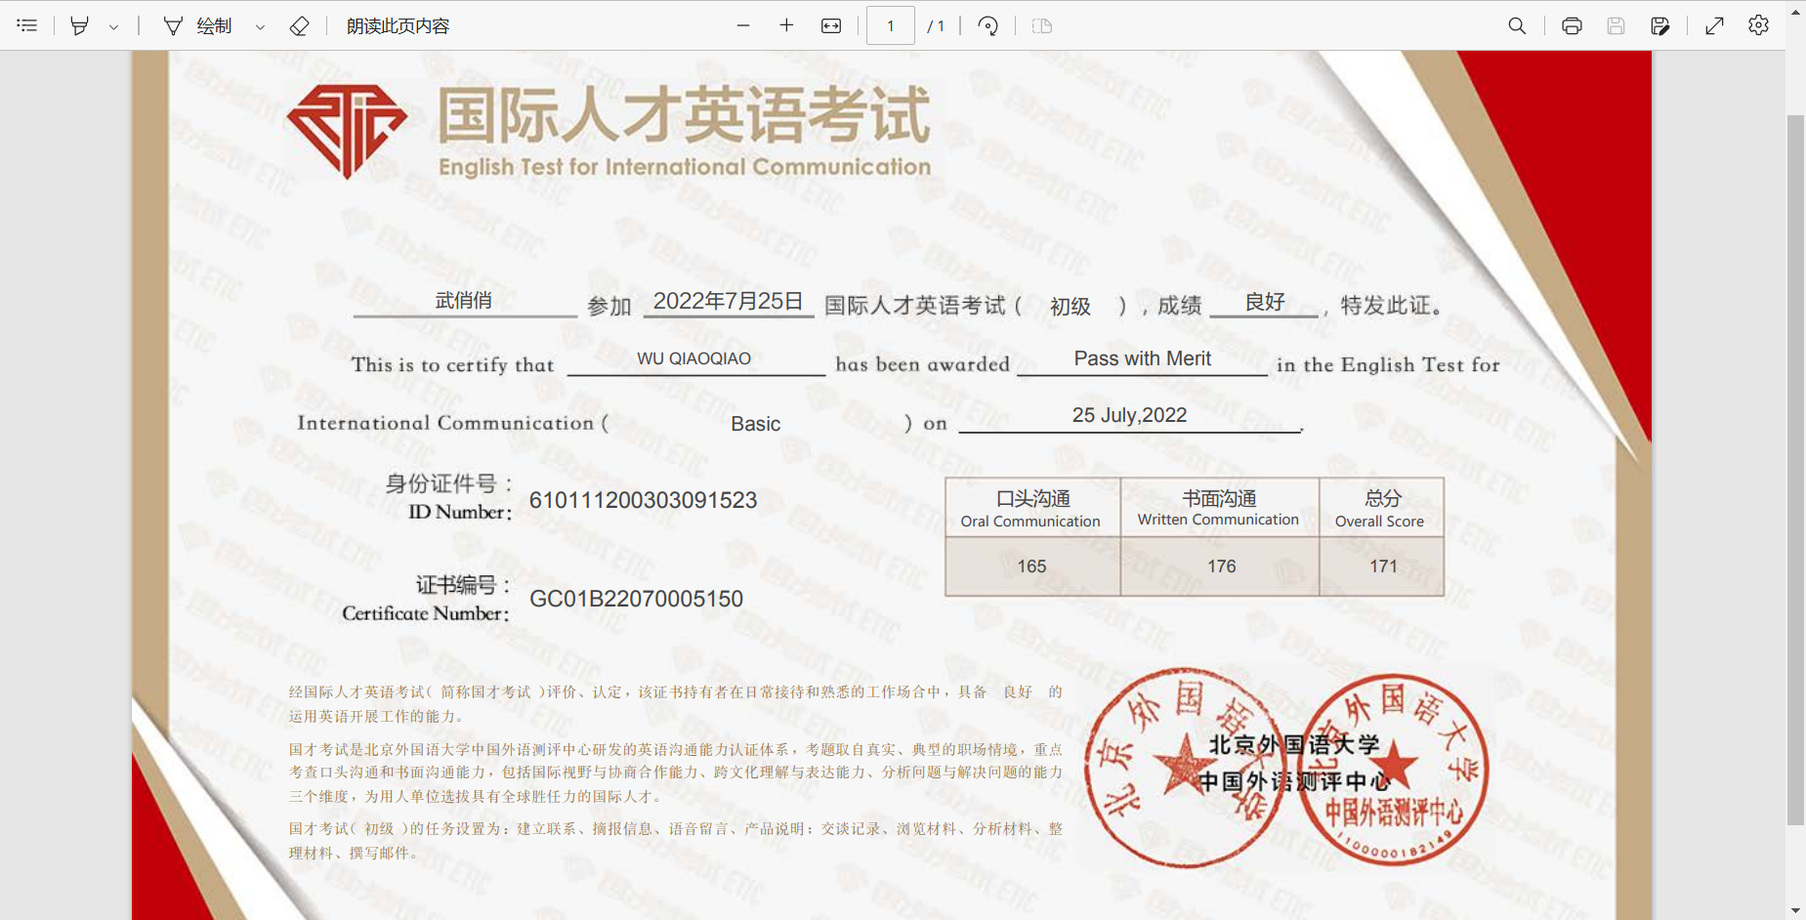The height and width of the screenshot is (920, 1806).
Task: Click the vertical scrollbar thumb
Action: tap(1795, 469)
